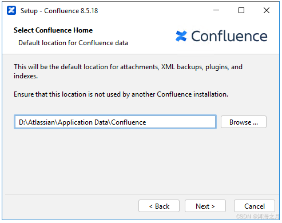Click the word 'Atlassian' inside the path field
This screenshot has width=282, height=223.
point(42,122)
